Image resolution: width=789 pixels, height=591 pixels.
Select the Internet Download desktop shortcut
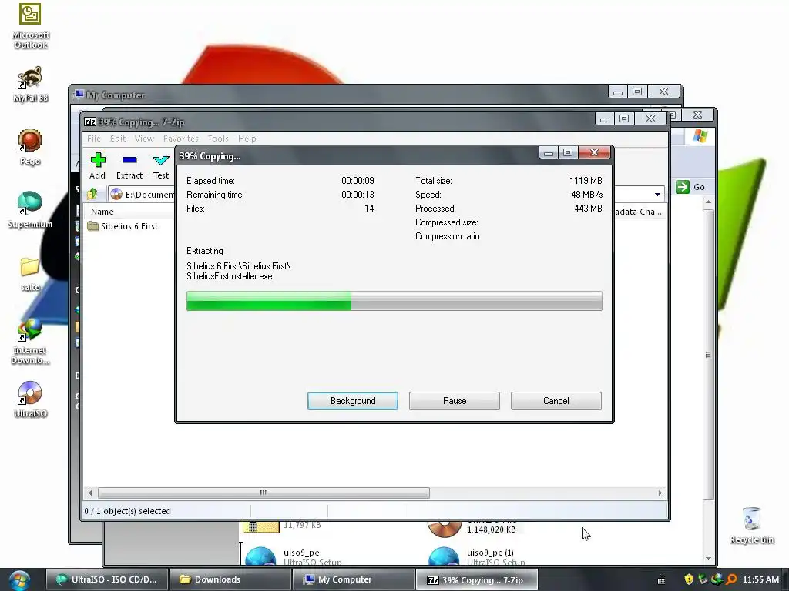click(x=30, y=342)
